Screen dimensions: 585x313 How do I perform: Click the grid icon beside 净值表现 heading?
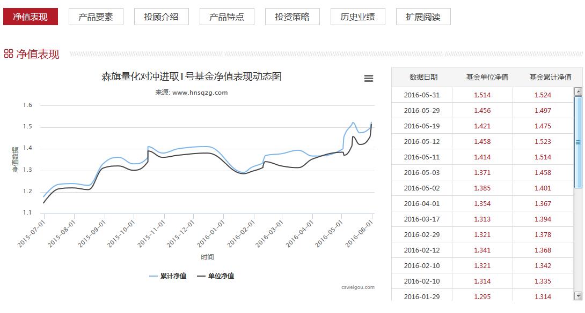[8, 54]
